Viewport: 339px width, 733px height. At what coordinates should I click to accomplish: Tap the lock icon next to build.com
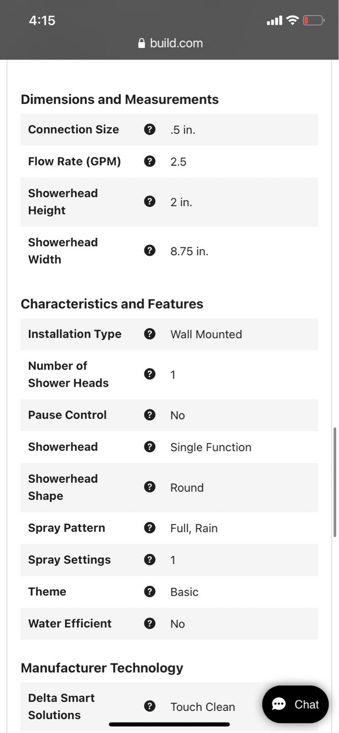[142, 43]
